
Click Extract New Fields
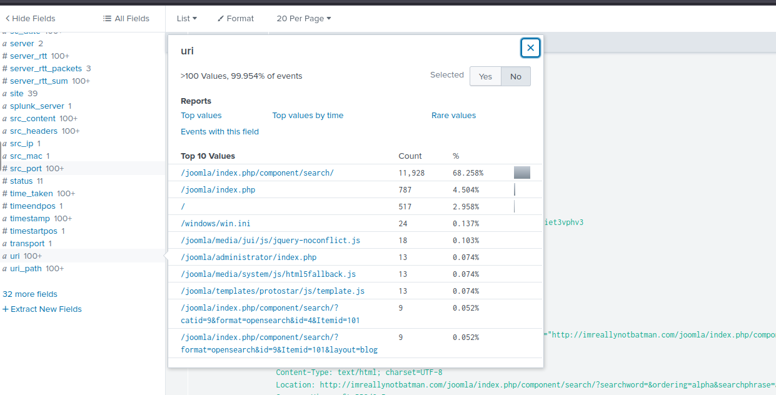coord(42,309)
